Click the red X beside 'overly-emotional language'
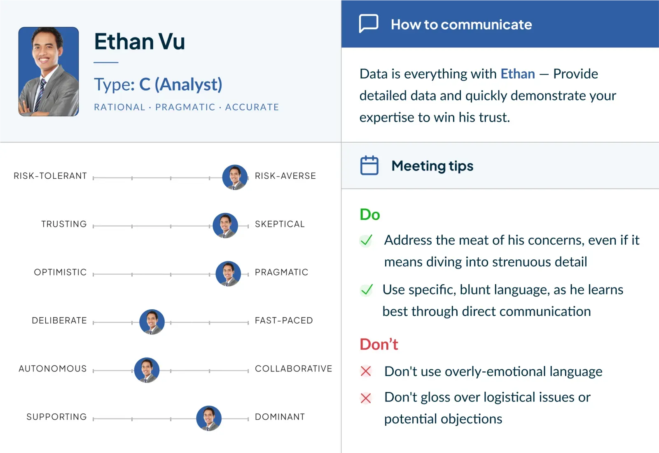Image resolution: width=659 pixels, height=453 pixels. 366,371
